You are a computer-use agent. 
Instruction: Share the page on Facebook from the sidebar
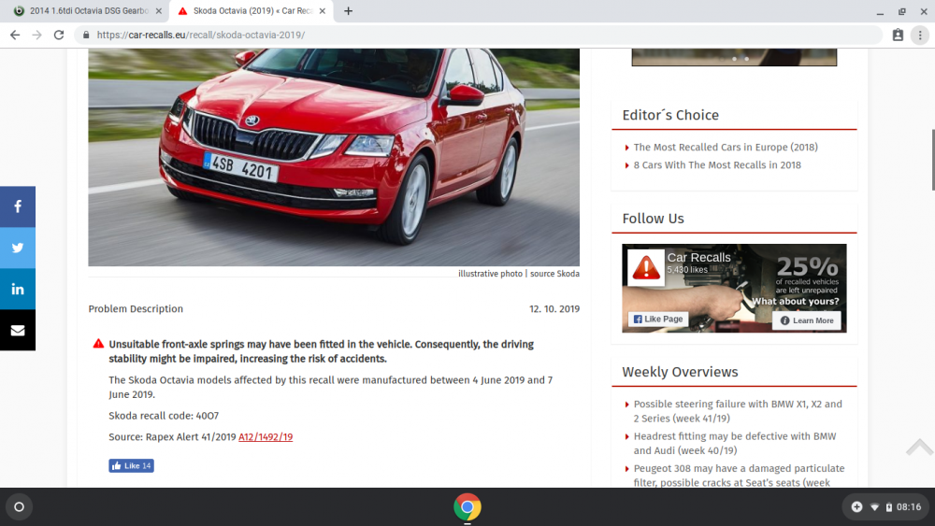click(x=17, y=206)
